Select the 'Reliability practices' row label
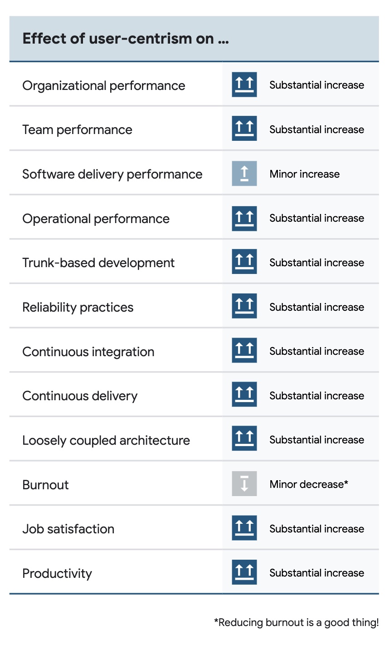This screenshot has height=646, width=389. pyautogui.click(x=78, y=308)
